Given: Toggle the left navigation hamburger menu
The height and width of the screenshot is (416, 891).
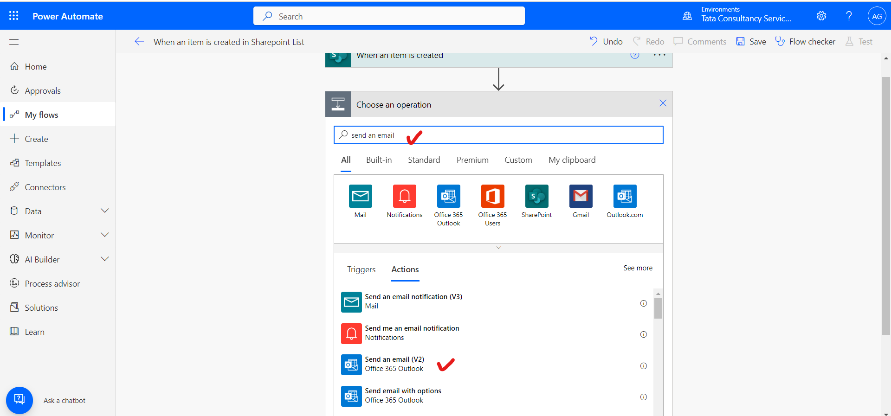Looking at the screenshot, I should pyautogui.click(x=14, y=42).
